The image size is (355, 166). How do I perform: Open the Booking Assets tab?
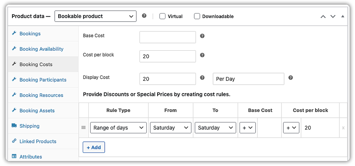(43, 111)
